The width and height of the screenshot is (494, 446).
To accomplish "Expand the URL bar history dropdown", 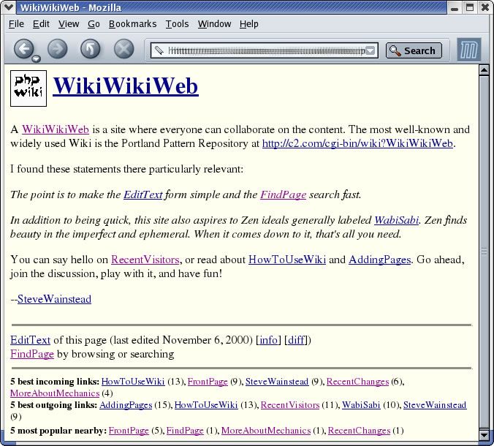I will tap(370, 50).
